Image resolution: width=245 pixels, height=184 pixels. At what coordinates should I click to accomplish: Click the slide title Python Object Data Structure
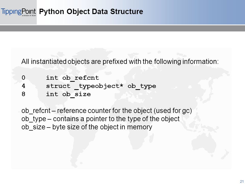tap(91, 11)
